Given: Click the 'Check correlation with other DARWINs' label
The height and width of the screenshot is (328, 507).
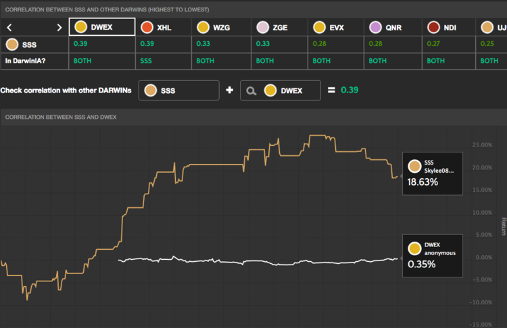Looking at the screenshot, I should tap(66, 90).
